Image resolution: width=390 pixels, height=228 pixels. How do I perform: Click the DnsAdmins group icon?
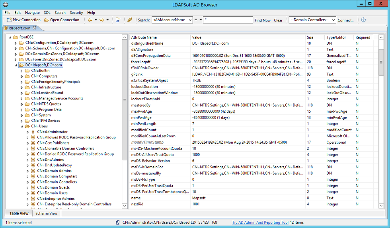33,160
